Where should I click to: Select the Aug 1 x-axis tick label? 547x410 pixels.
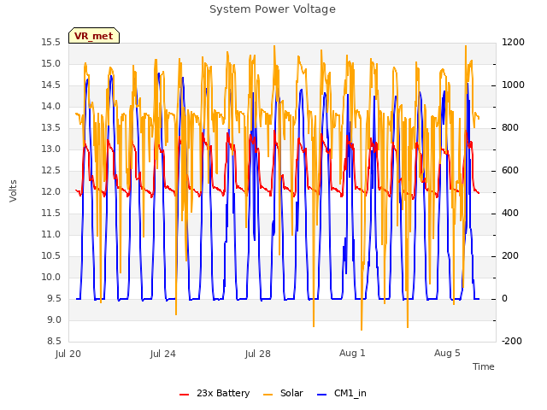pyautogui.click(x=352, y=353)
